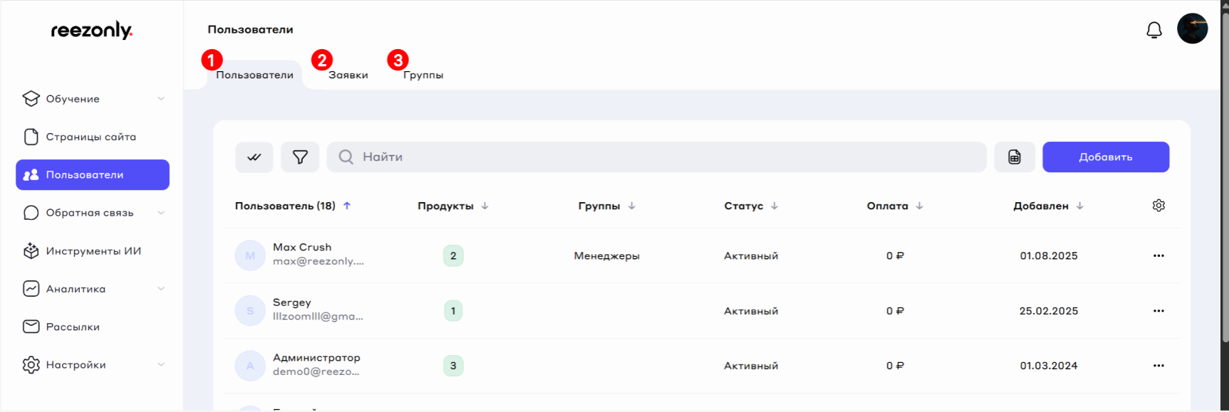The width and height of the screenshot is (1229, 412).
Task: Sort by Пользователь column arrow
Action: (347, 206)
